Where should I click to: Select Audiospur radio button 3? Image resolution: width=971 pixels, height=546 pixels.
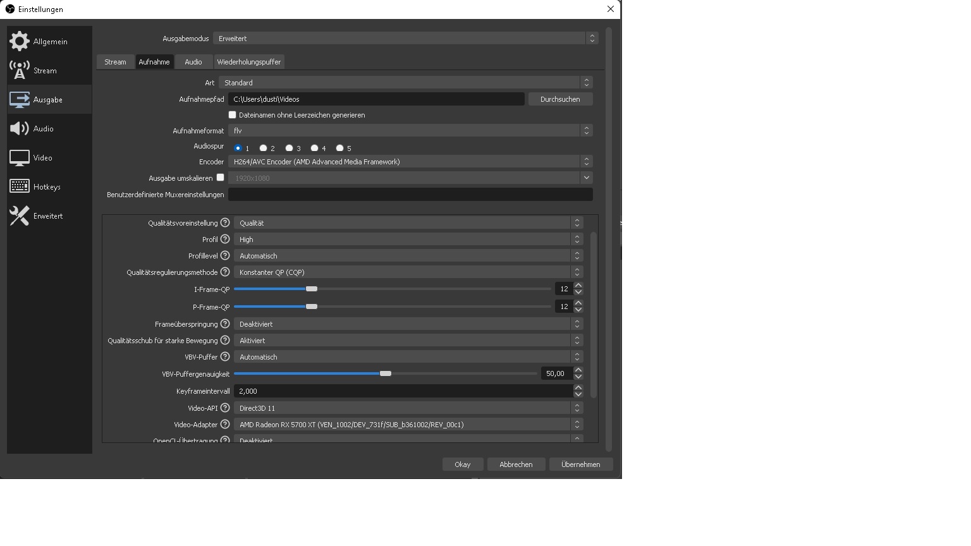point(290,149)
